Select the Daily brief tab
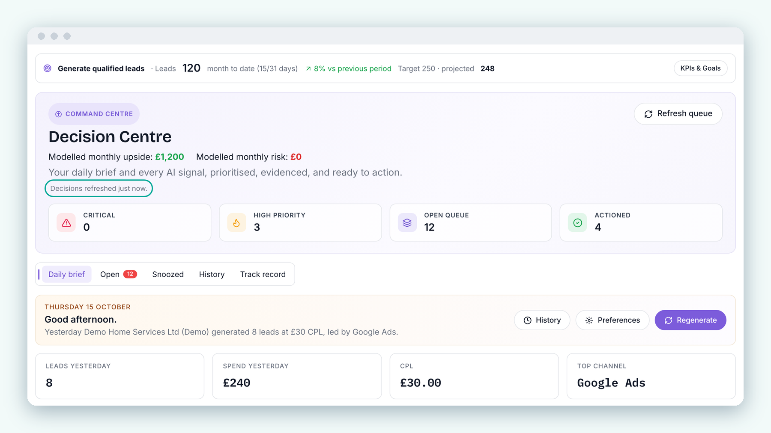 [x=66, y=274]
